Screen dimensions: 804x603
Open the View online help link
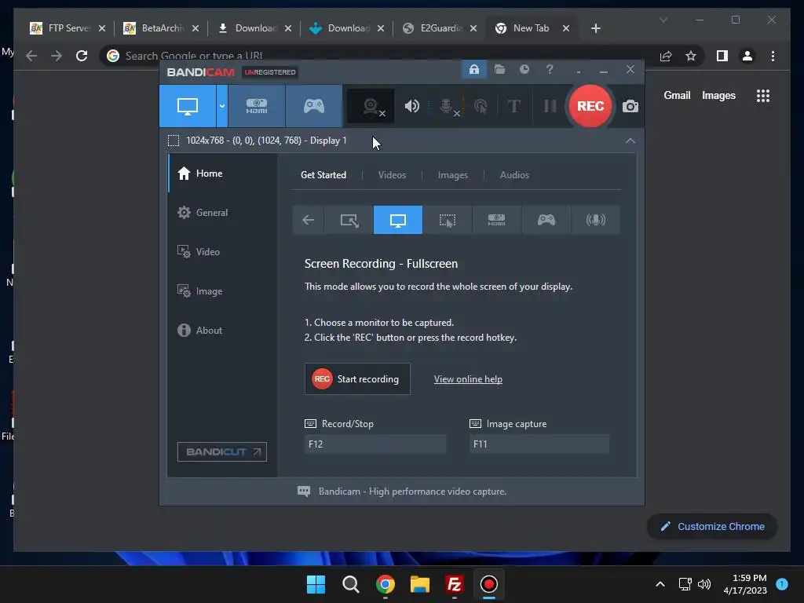coord(468,379)
